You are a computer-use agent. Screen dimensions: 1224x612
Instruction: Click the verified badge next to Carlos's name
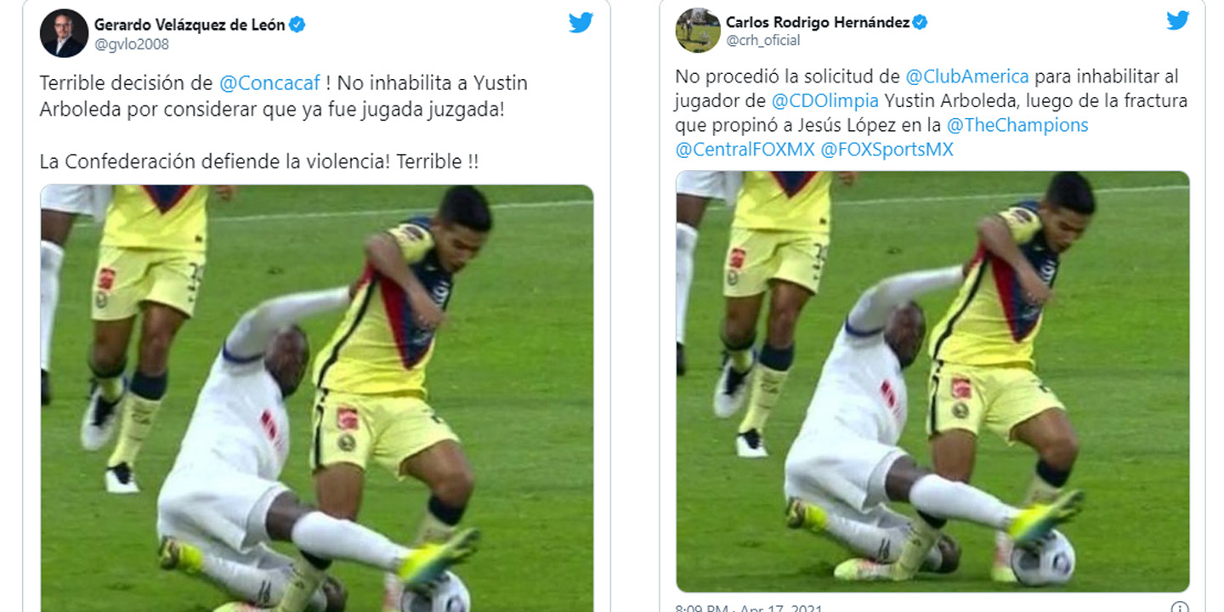point(920,22)
